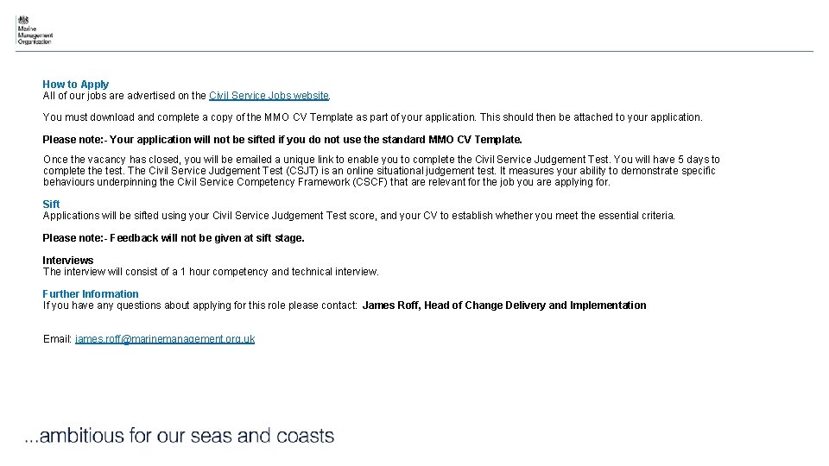Click the 'Feedback will not be given' note
The width and height of the screenshot is (829, 466).
click(174, 238)
